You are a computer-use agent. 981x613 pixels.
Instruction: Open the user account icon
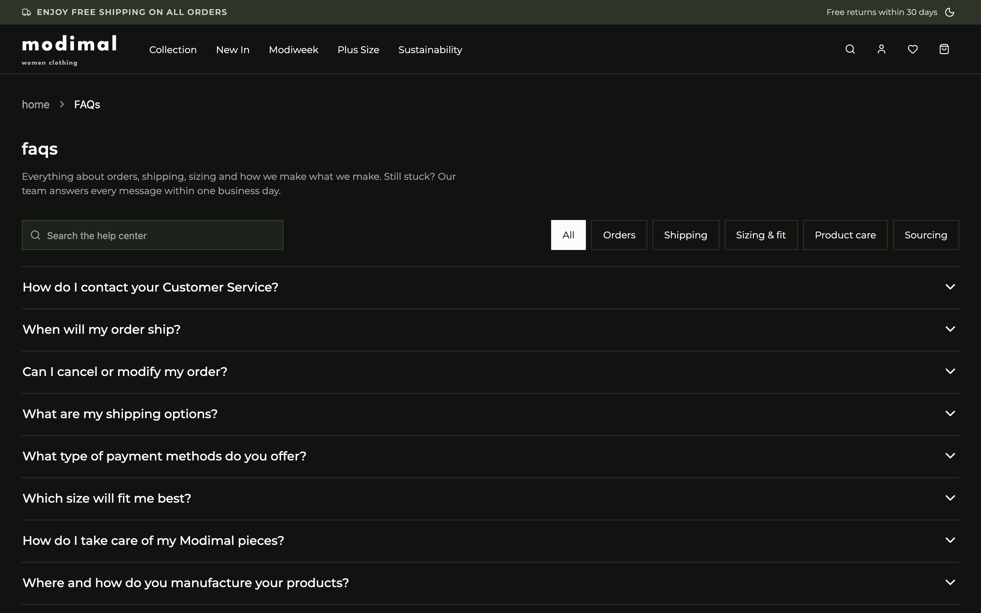click(881, 49)
